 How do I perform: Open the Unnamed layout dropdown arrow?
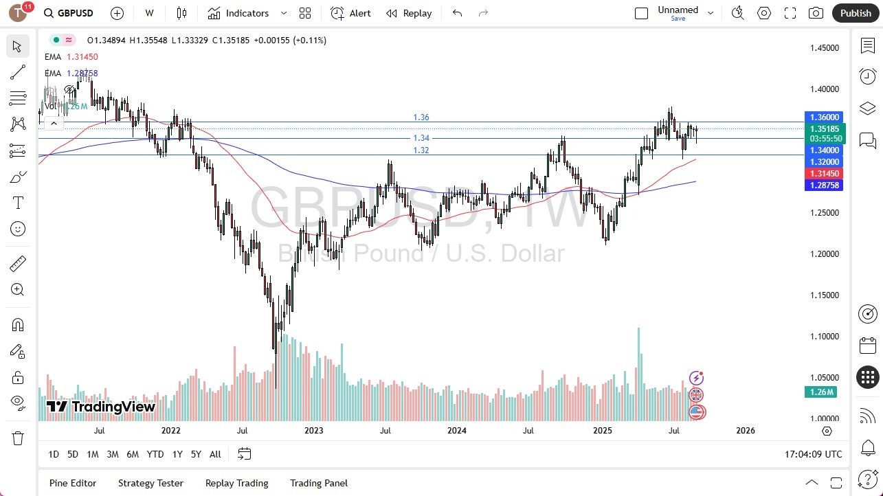[x=711, y=13]
